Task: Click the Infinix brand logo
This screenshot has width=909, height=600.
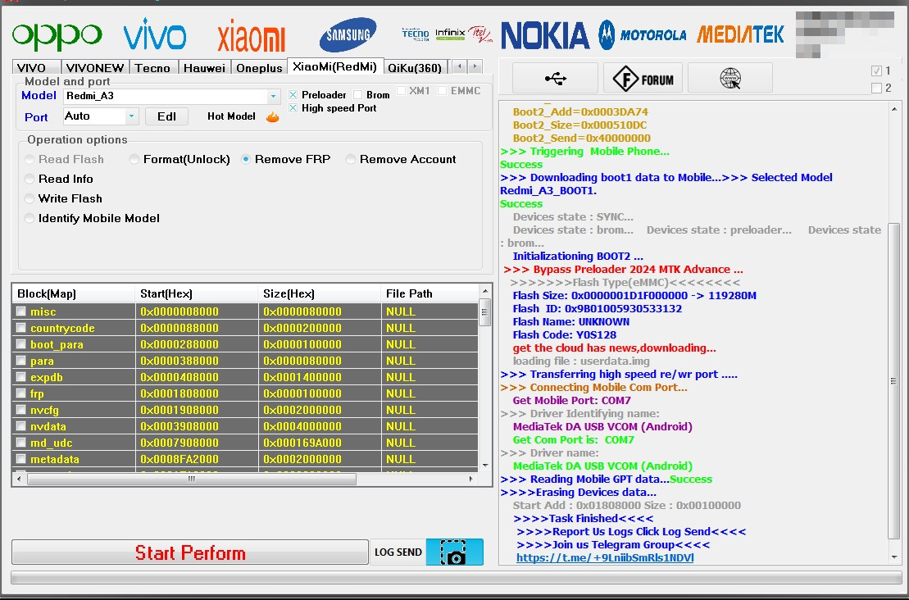Action: coord(450,34)
